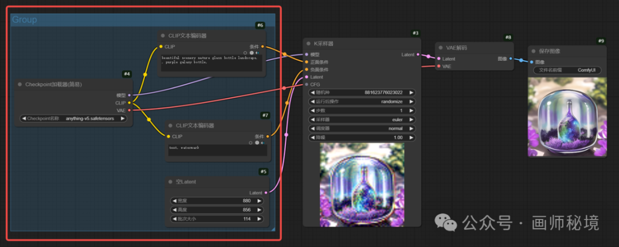Viewport: 619px width, 247px height.
Task: Click the Checkpoint加载器(简易) node title
Action: click(54, 84)
